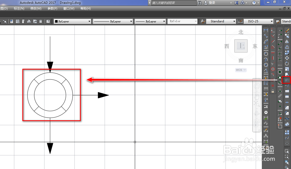Open Object Snap Settings icon
This screenshot has width=291, height=169.
point(280,126)
